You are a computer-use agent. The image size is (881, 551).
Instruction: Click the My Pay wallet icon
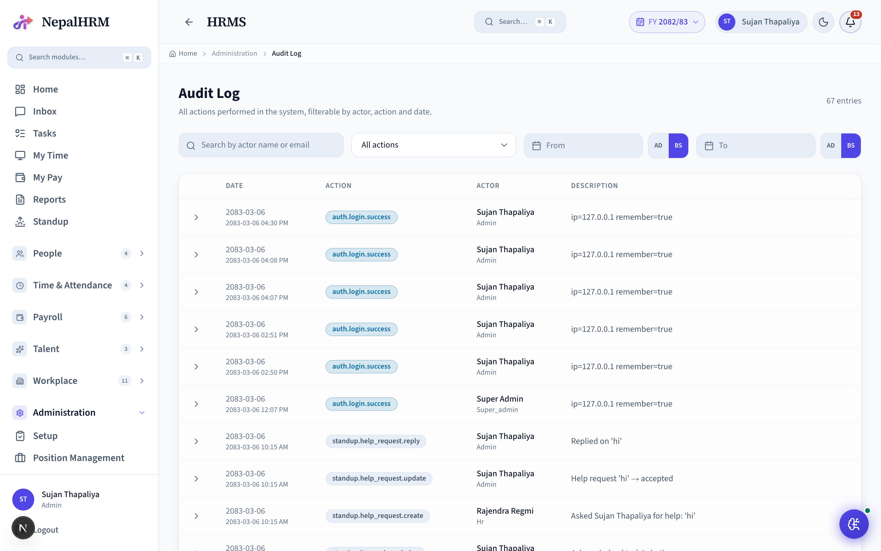pos(20,178)
